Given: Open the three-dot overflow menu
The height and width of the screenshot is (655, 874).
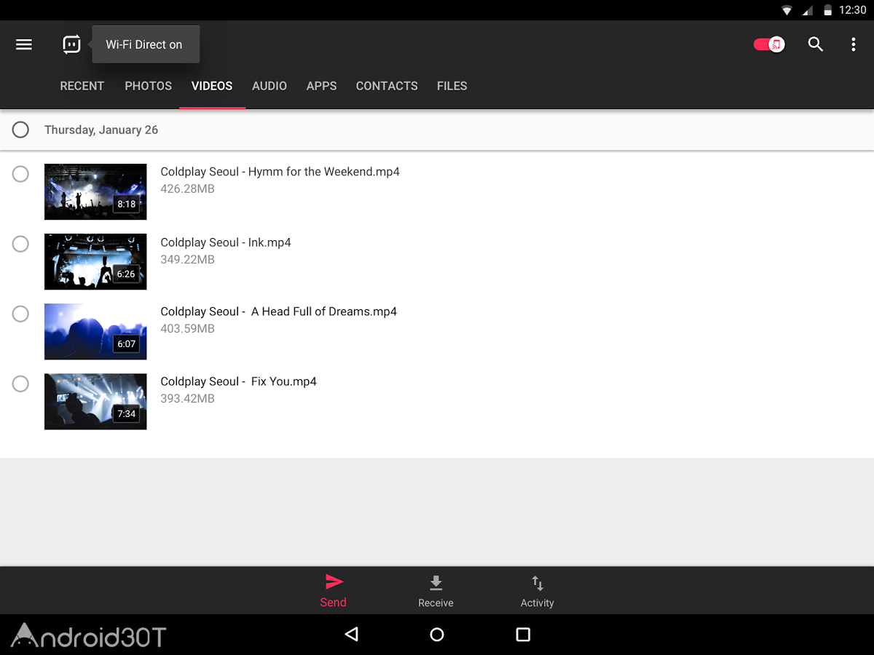Looking at the screenshot, I should tap(854, 44).
